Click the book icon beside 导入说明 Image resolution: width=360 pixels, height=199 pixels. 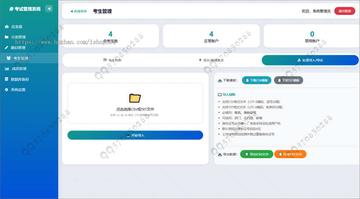tap(220, 95)
